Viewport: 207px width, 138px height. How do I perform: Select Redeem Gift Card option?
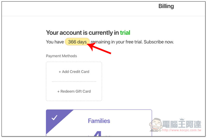point(74,91)
